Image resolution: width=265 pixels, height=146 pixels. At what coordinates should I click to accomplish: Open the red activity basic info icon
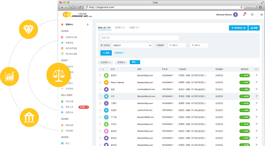pos(62,37)
